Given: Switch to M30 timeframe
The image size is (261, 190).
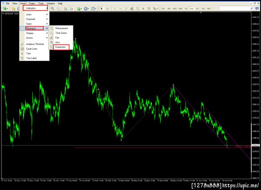Looking at the screenshot, I should tap(181, 9).
